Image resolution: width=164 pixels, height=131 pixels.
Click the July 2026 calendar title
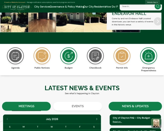coord(52,119)
